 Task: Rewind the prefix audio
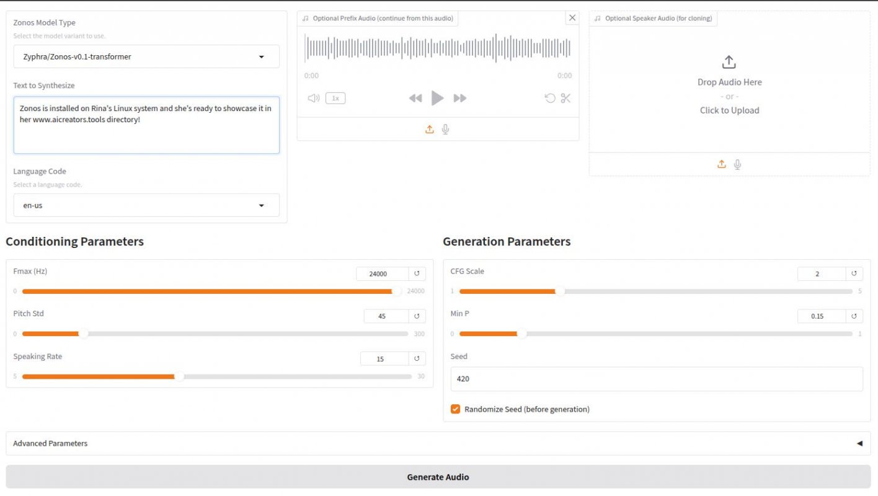pyautogui.click(x=415, y=97)
